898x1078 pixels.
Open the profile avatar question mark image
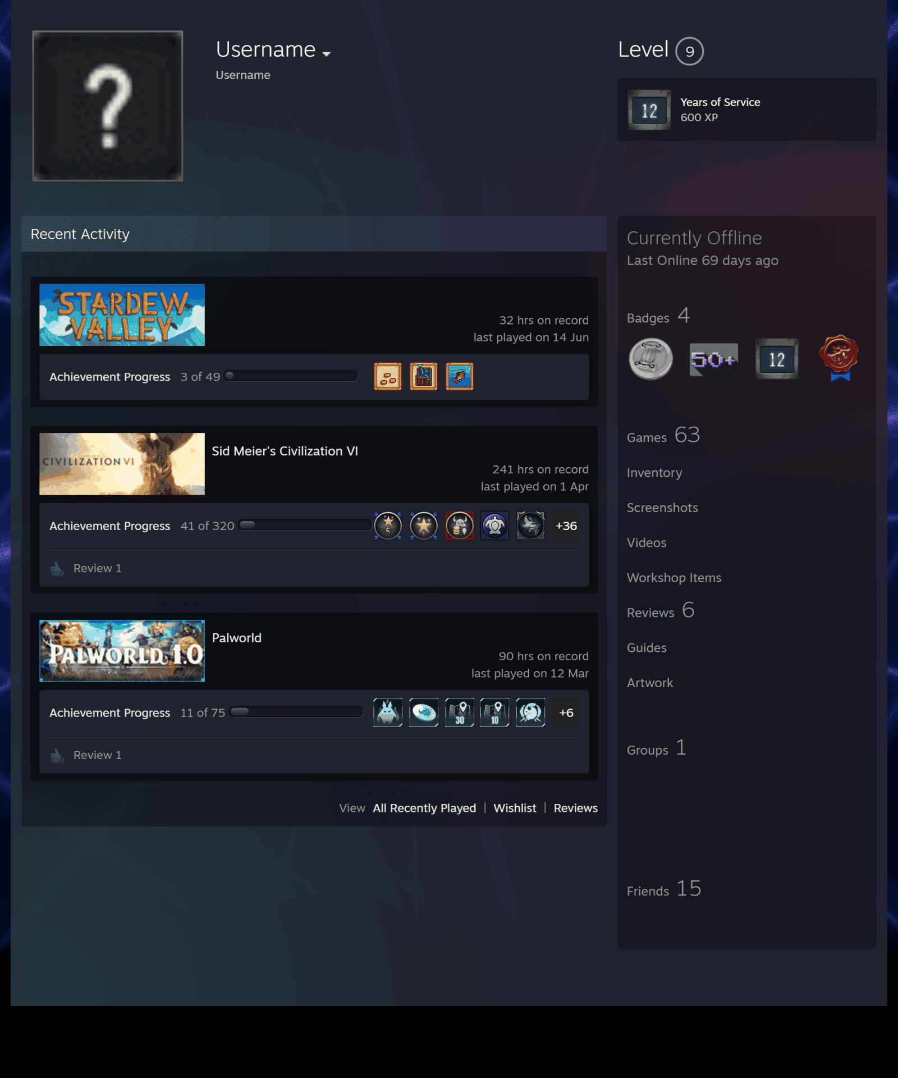[x=108, y=106]
